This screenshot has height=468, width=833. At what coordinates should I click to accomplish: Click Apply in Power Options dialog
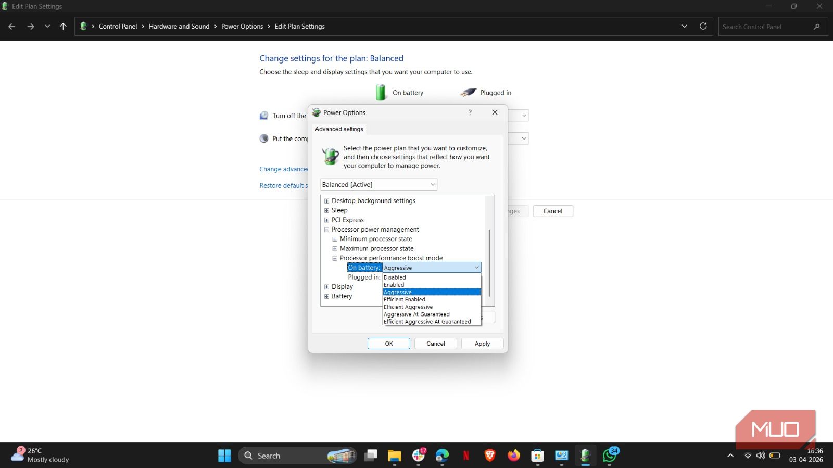tap(483, 344)
